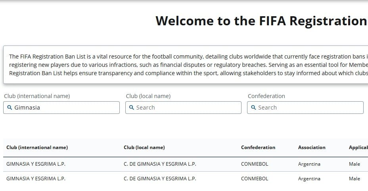The height and width of the screenshot is (191, 368).
Task: Sort by the Club (international name) column header
Action: click(x=37, y=148)
